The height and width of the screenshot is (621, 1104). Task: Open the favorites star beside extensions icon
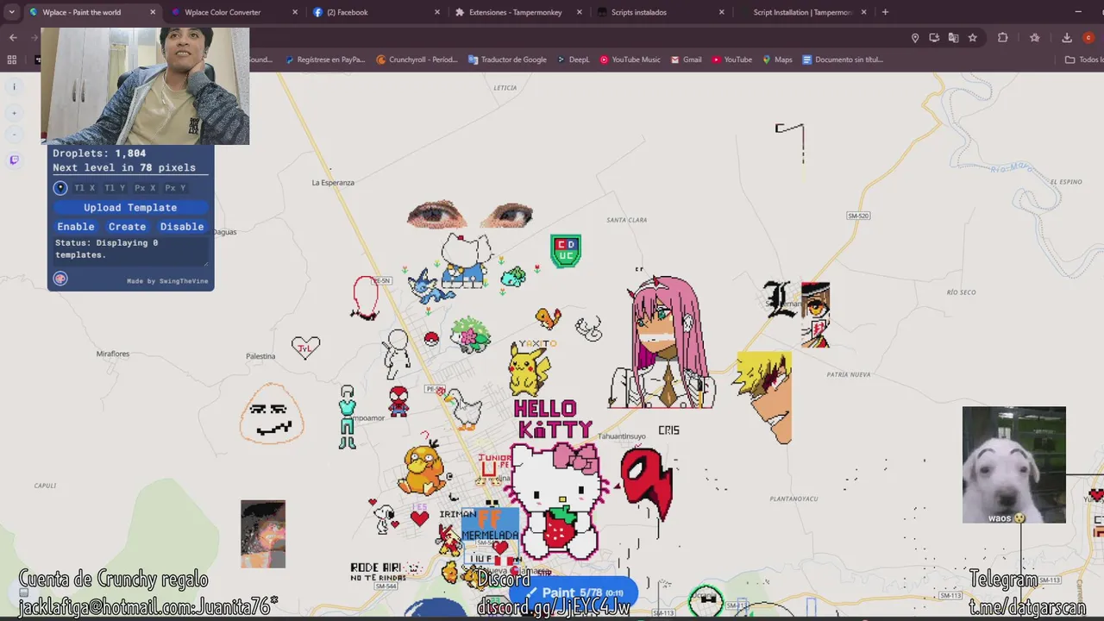point(1035,38)
